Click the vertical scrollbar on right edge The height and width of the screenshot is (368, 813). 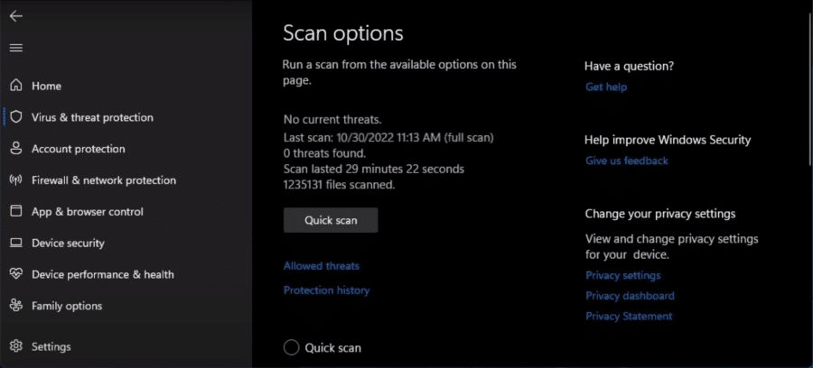pos(810,88)
